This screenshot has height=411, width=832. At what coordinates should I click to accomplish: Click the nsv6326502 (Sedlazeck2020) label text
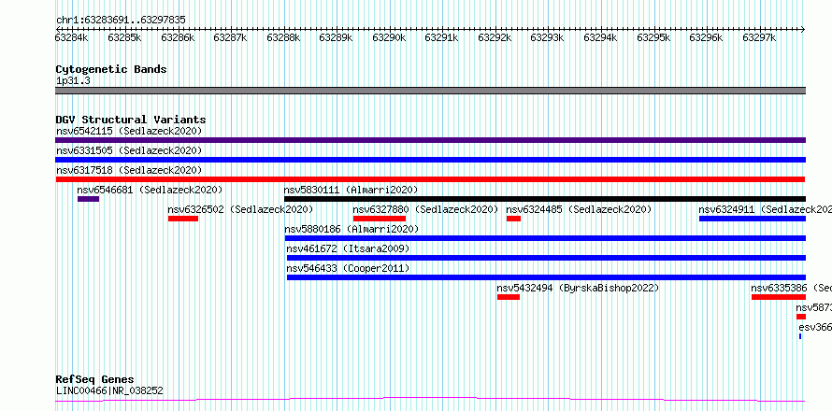pos(240,209)
